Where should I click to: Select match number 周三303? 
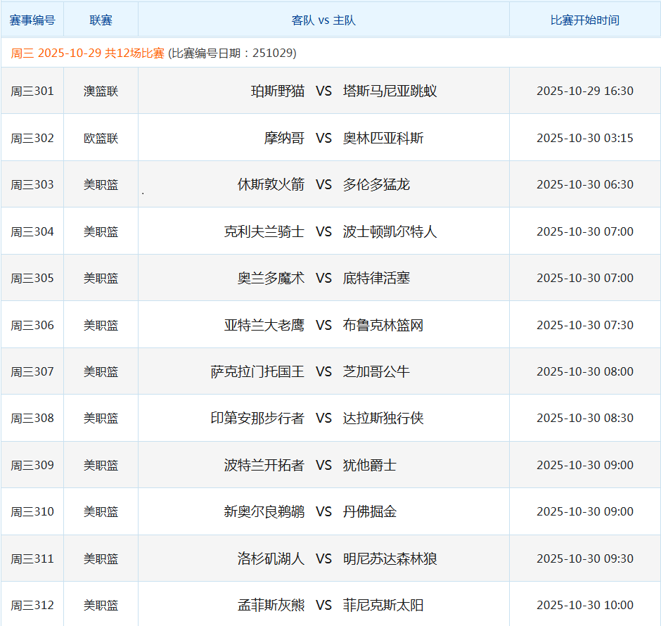32,184
